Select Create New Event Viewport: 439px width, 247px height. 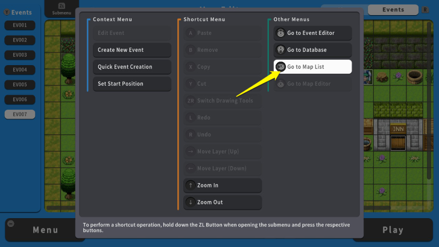(132, 50)
